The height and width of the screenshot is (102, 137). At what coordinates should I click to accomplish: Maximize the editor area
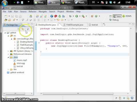click(x=133, y=24)
